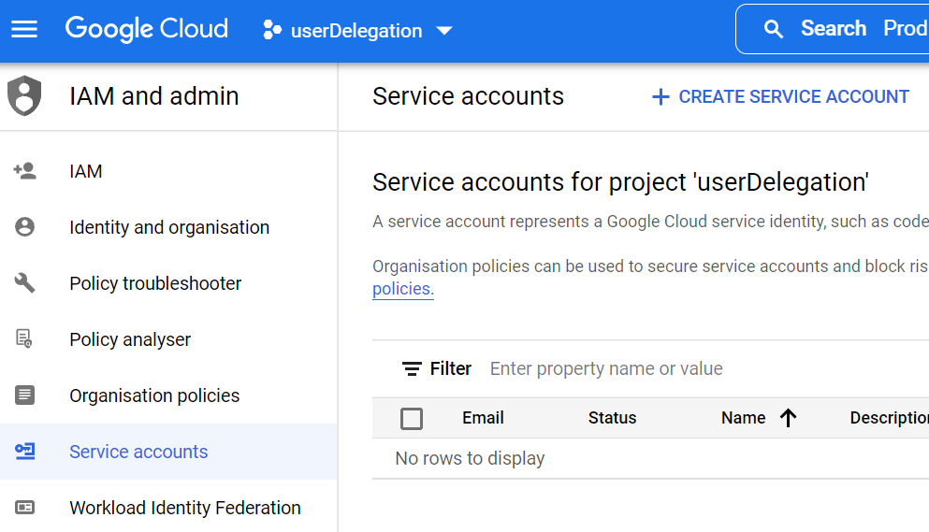
Task: Click the IAM and admin heading
Action: click(x=154, y=96)
